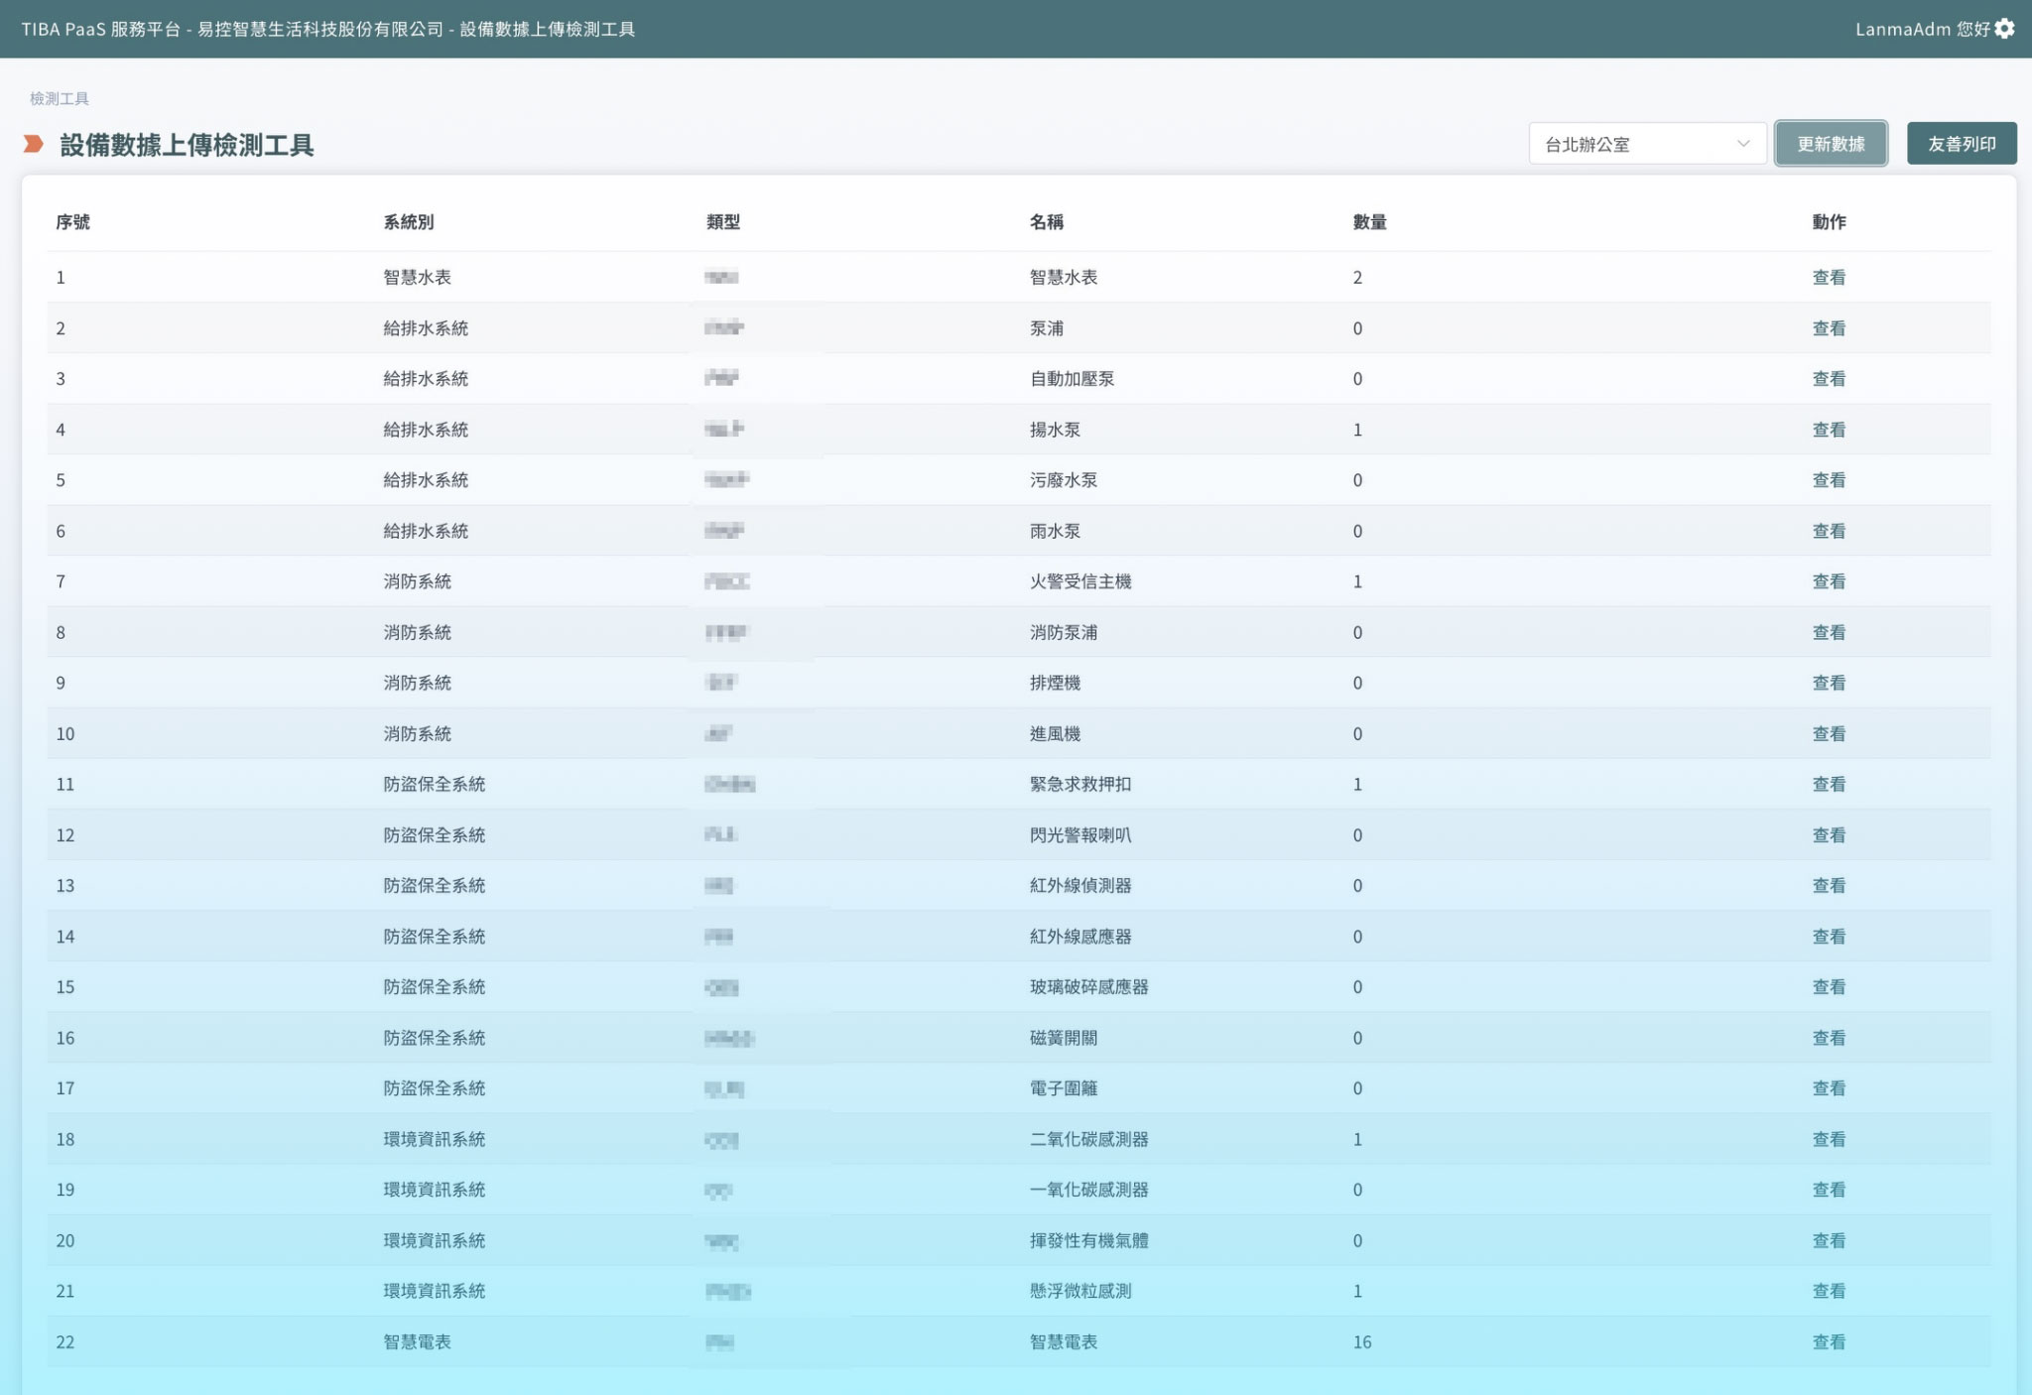Viewport: 2032px width, 1395px height.
Task: View details of 揚水泵 row
Action: tap(1828, 430)
